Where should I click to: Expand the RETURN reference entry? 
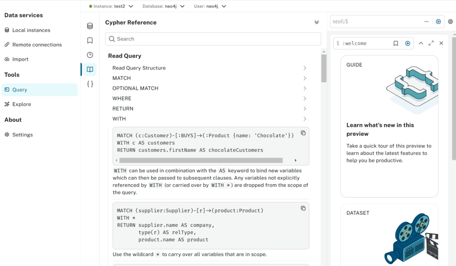[x=209, y=109]
